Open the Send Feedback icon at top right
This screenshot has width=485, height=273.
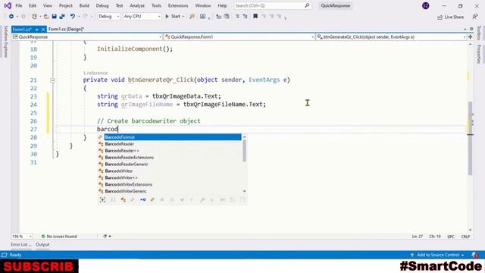tap(475, 17)
